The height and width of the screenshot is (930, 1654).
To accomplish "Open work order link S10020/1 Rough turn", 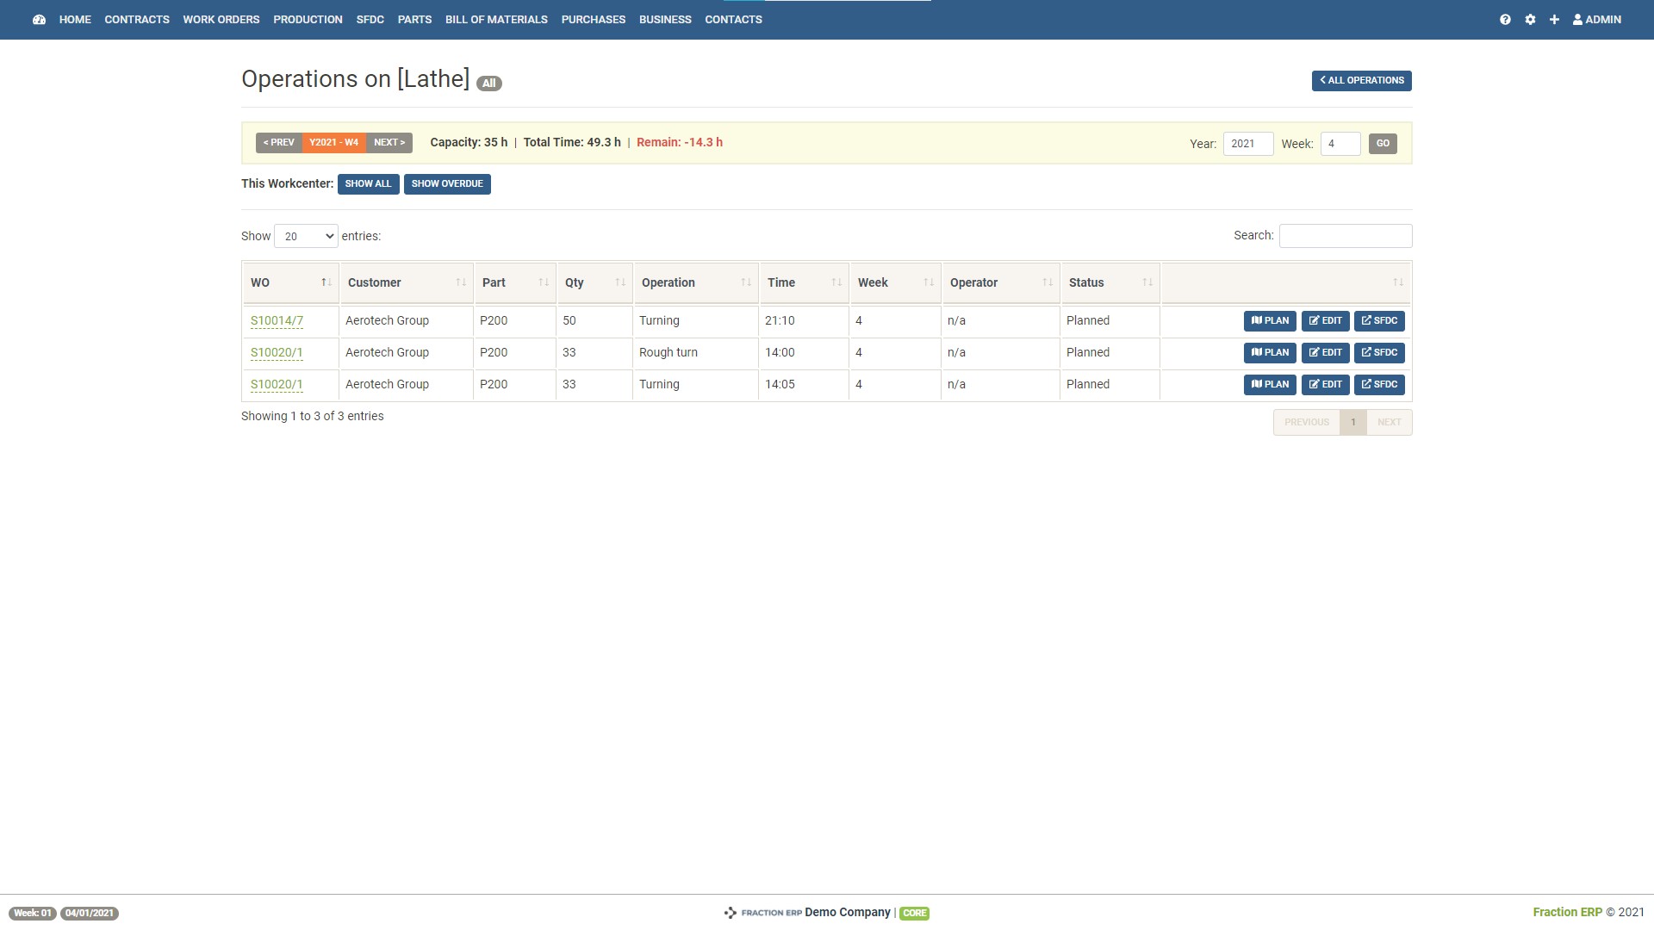I will 277,353.
